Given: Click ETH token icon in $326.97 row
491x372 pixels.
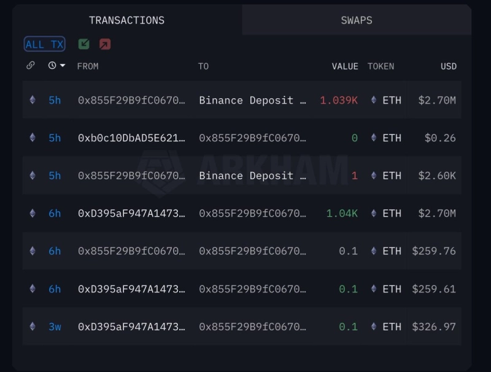Looking at the screenshot, I should 373,327.
